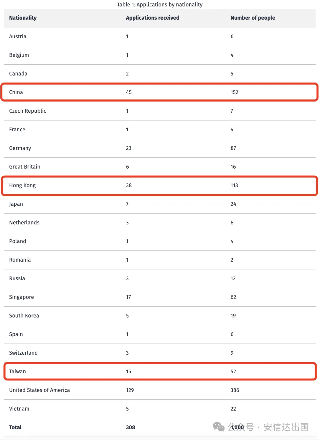Viewport: 319px width, 440px height.
Task: Click the value 113 in Hong Kong row
Action: click(x=234, y=185)
